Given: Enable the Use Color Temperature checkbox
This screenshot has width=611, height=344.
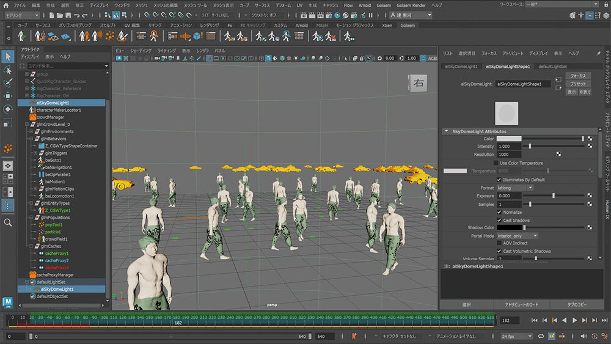Looking at the screenshot, I should tap(496, 163).
